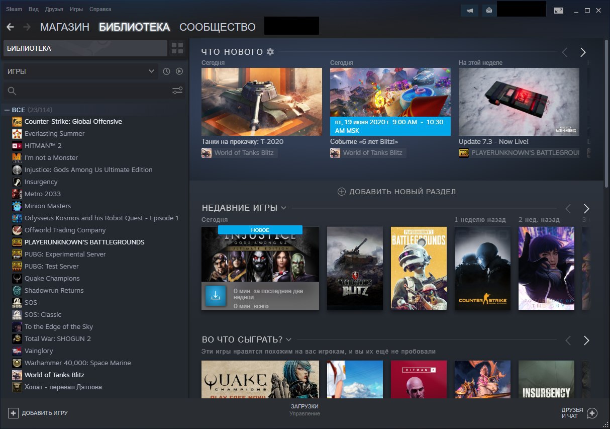This screenshot has height=429, width=610.
Task: Click the World of Tanks Blitz list icon
Action: click(x=17, y=375)
